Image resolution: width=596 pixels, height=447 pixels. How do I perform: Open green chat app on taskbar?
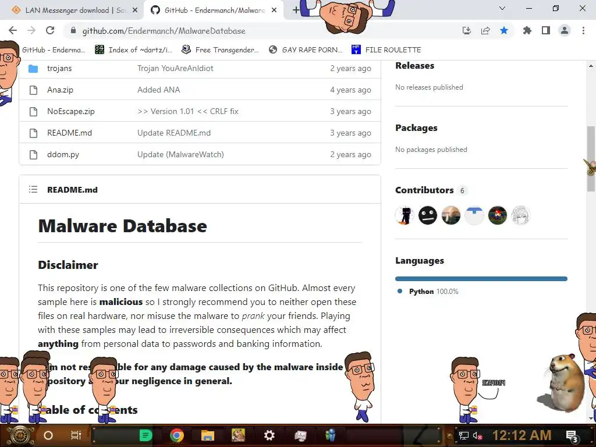click(146, 435)
